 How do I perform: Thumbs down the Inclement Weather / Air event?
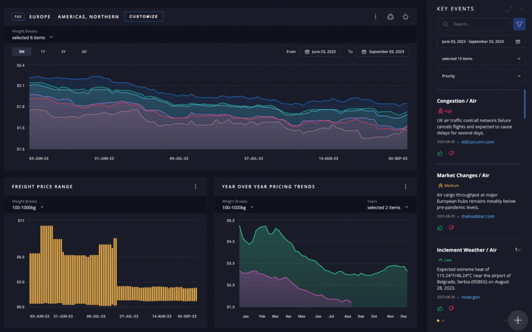tap(451, 308)
